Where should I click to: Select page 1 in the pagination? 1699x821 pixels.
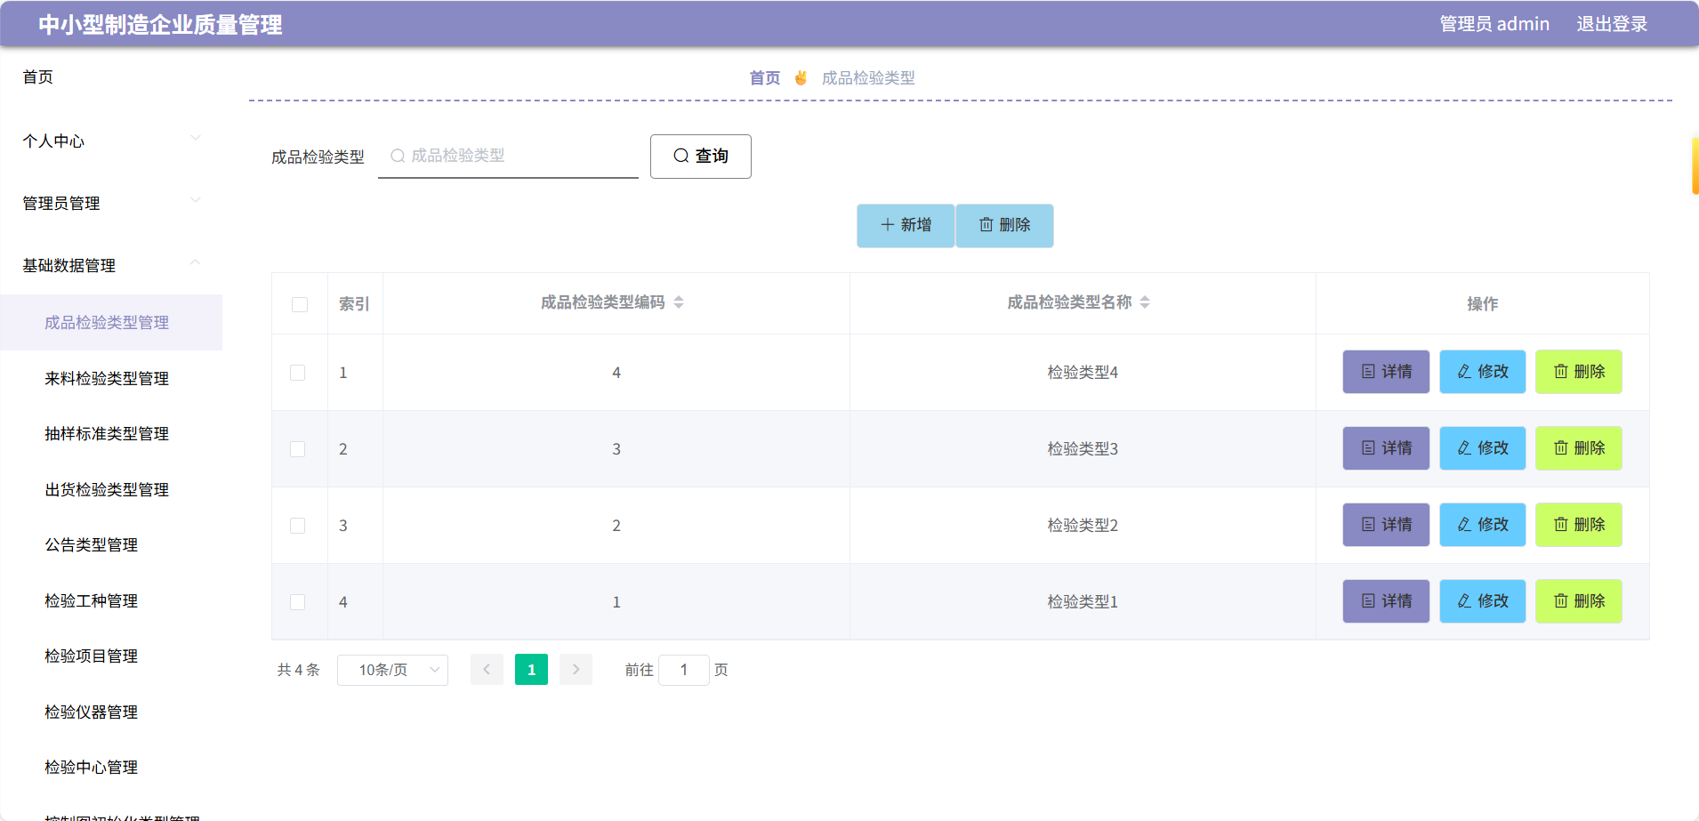click(531, 670)
